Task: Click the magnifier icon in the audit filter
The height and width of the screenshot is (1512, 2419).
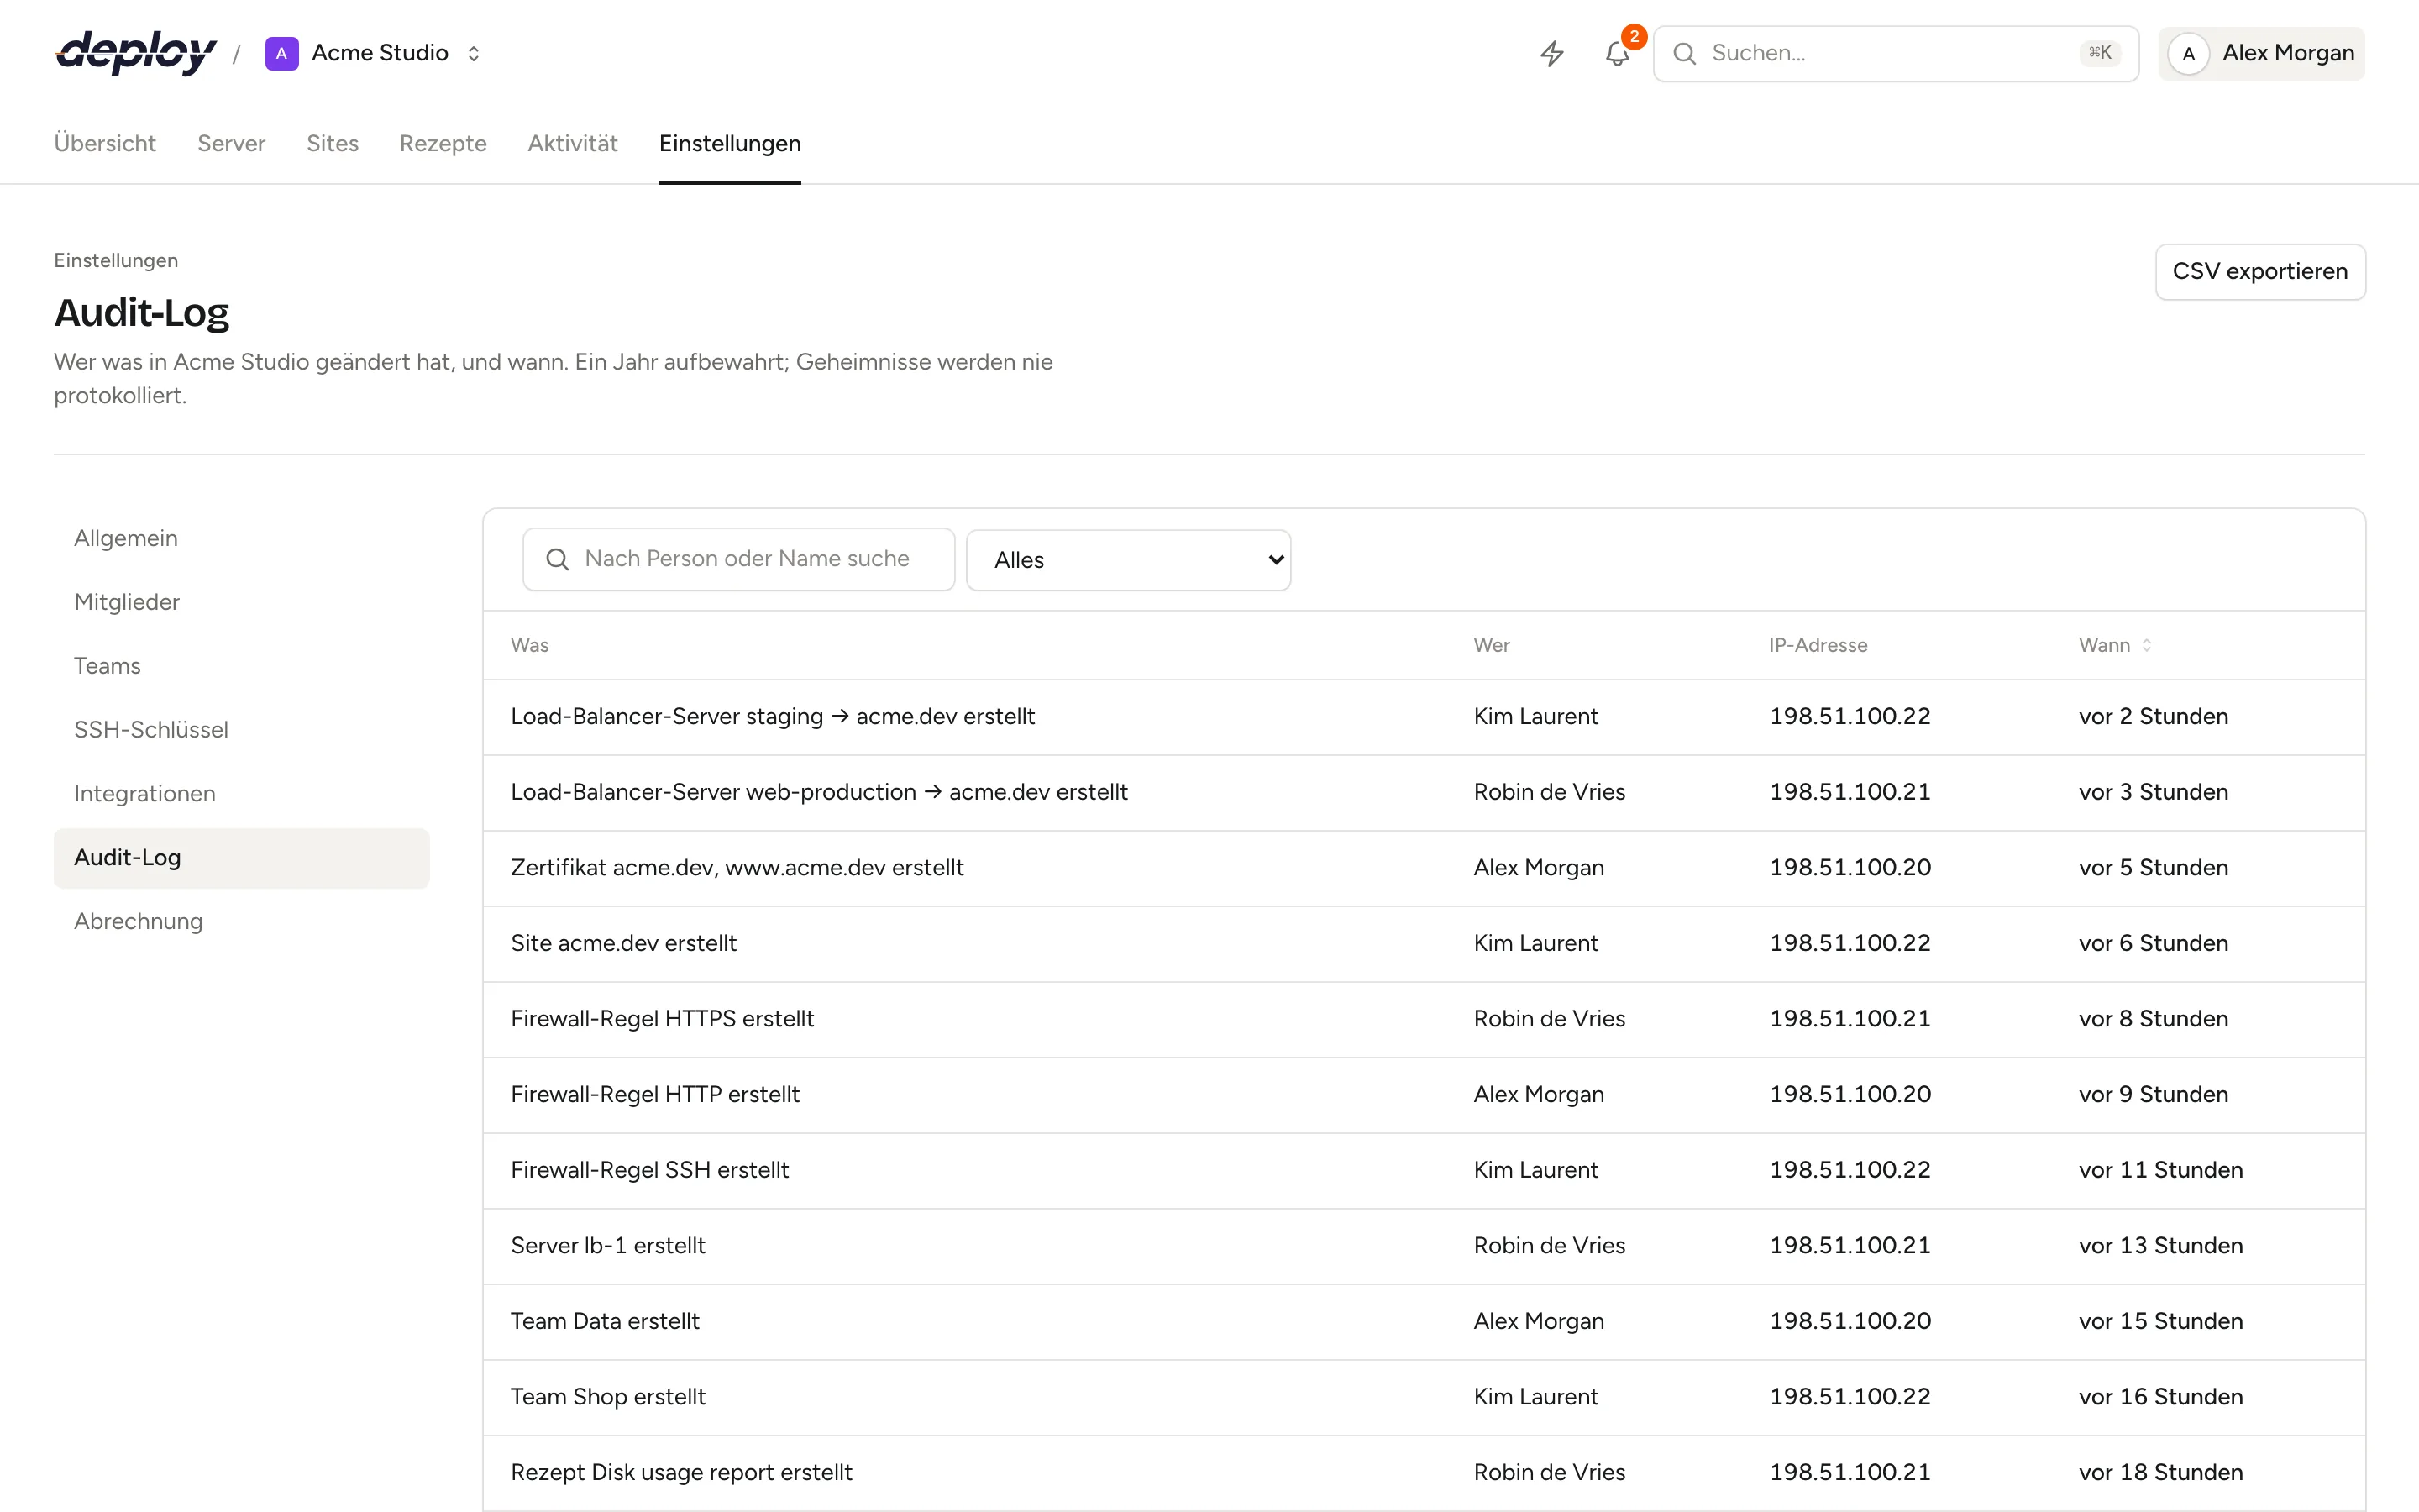Action: [x=558, y=559]
